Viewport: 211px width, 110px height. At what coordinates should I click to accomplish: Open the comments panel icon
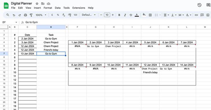(208, 5)
